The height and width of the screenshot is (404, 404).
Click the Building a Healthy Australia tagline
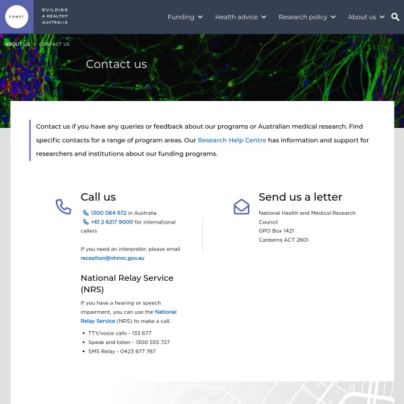55,17
